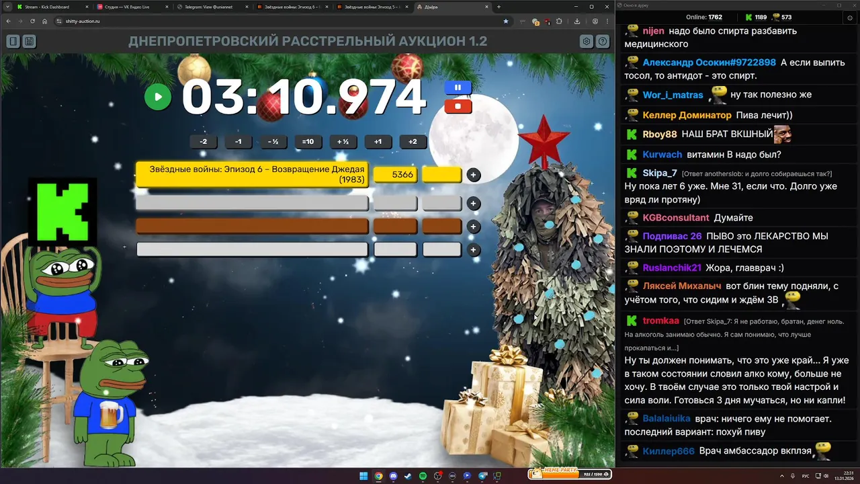Image resolution: width=860 pixels, height=484 pixels.
Task: Click plus icon on brown lot row
Action: pos(474,227)
